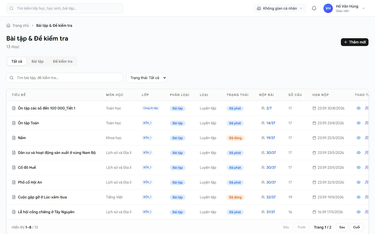Jump to the last page with 'Cuối'
The height and width of the screenshot is (234, 375).
357,227
